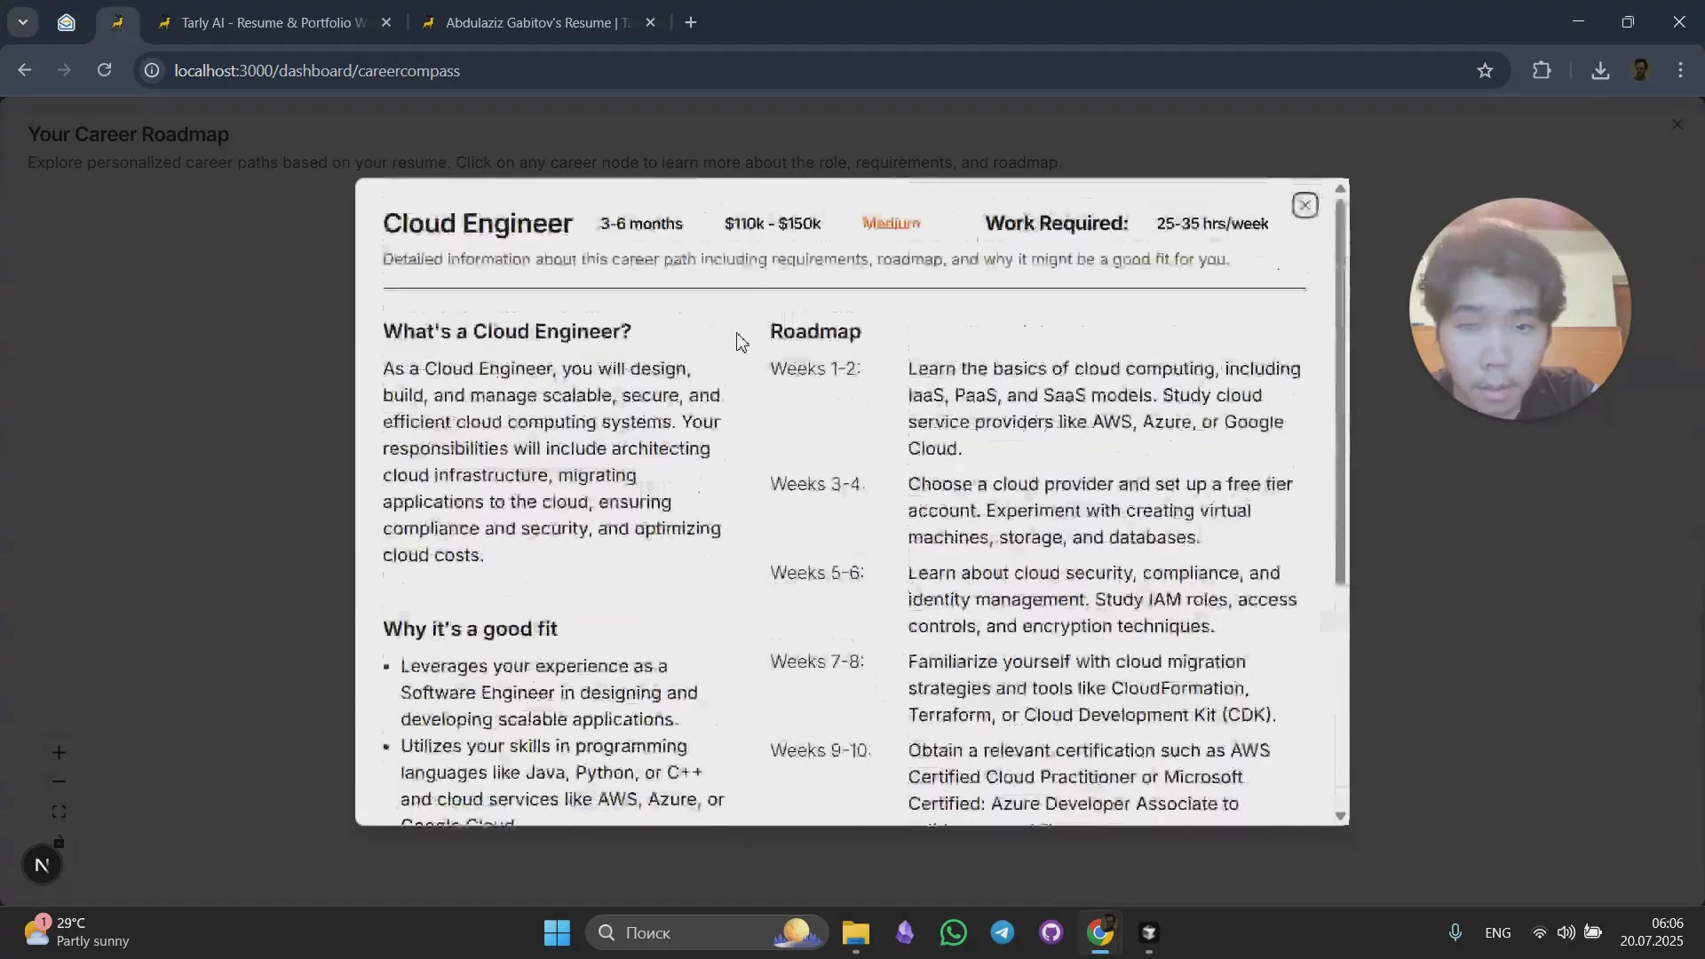Open the ENG language switcher
The image size is (1705, 959).
(1498, 932)
